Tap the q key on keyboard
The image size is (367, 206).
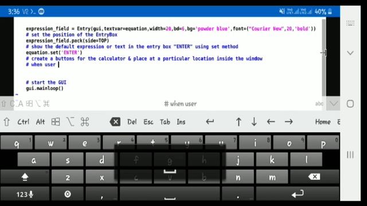[17, 142]
